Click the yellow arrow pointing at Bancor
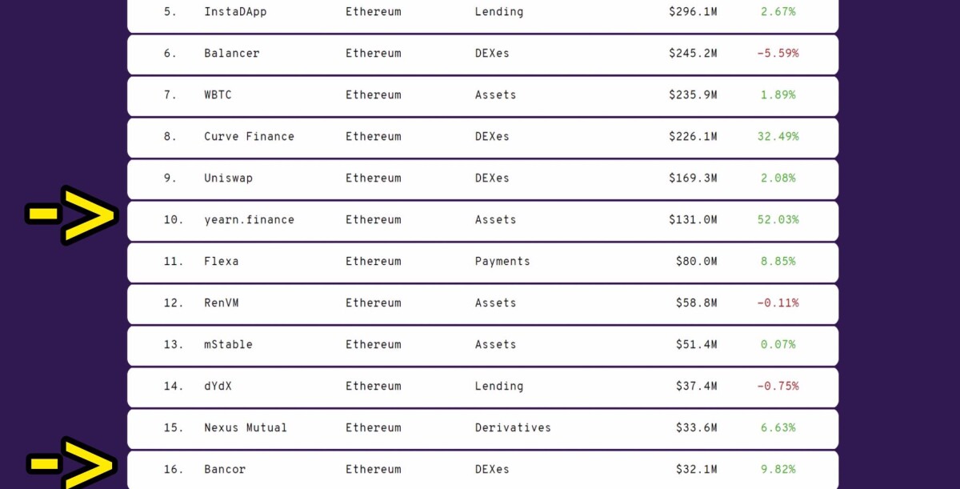Image resolution: width=960 pixels, height=489 pixels. 72,463
